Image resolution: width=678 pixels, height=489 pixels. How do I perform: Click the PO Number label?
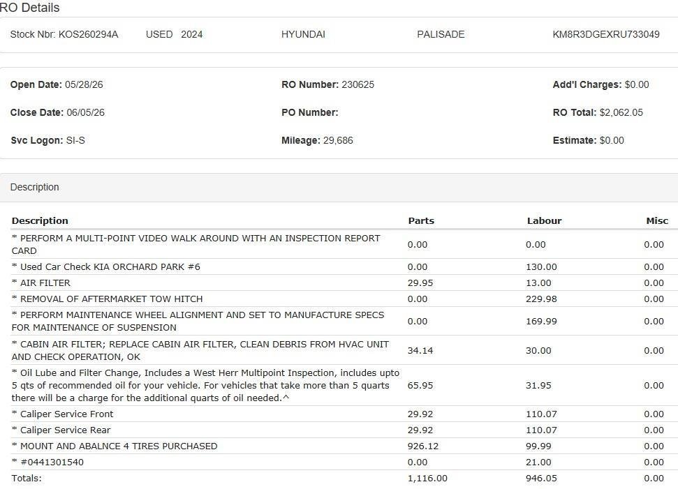coord(309,113)
